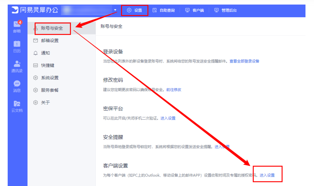This screenshot has width=314, height=186.
Task: Click the 密保平台 section heading
Action: pyautogui.click(x=113, y=109)
